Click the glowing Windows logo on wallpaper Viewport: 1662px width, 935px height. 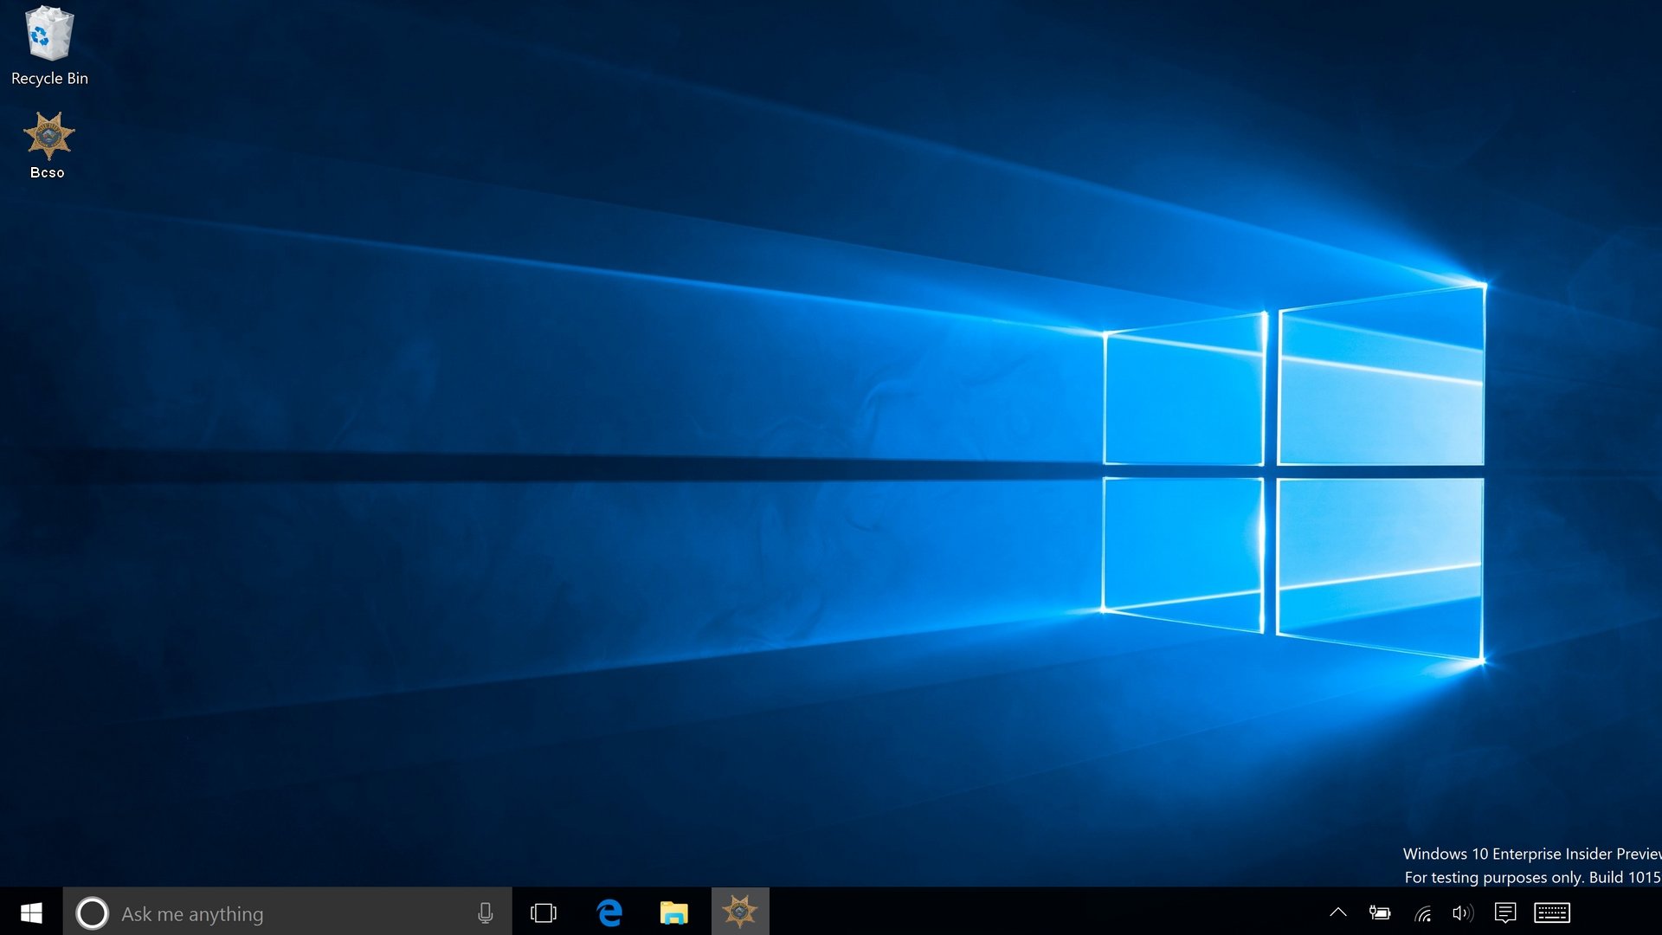tap(1293, 472)
